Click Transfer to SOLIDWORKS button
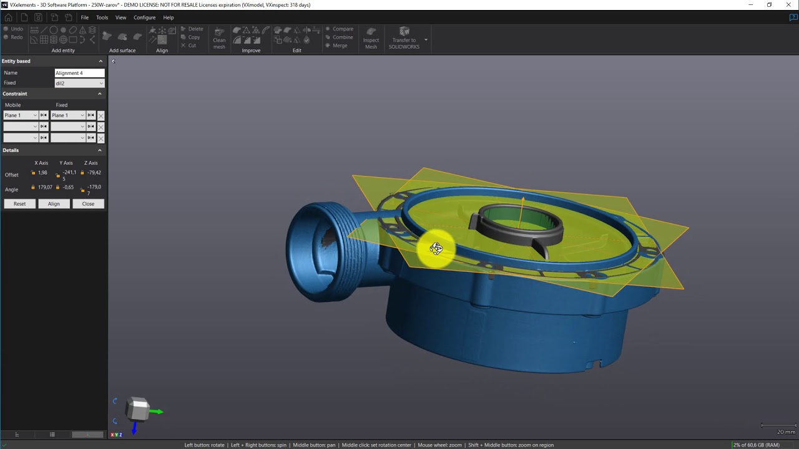The height and width of the screenshot is (449, 799). coord(404,38)
